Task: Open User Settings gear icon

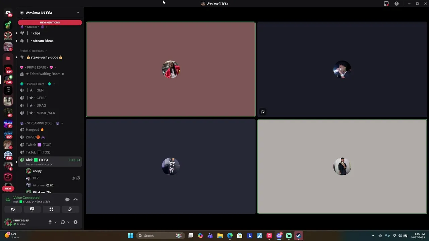Action: [75, 222]
